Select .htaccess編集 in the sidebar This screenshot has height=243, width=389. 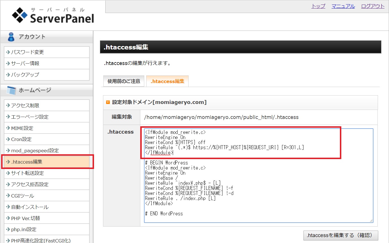click(47, 162)
